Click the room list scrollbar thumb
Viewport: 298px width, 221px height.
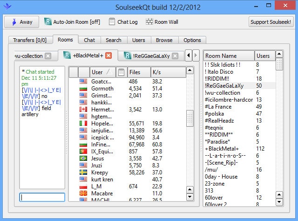point(279,64)
